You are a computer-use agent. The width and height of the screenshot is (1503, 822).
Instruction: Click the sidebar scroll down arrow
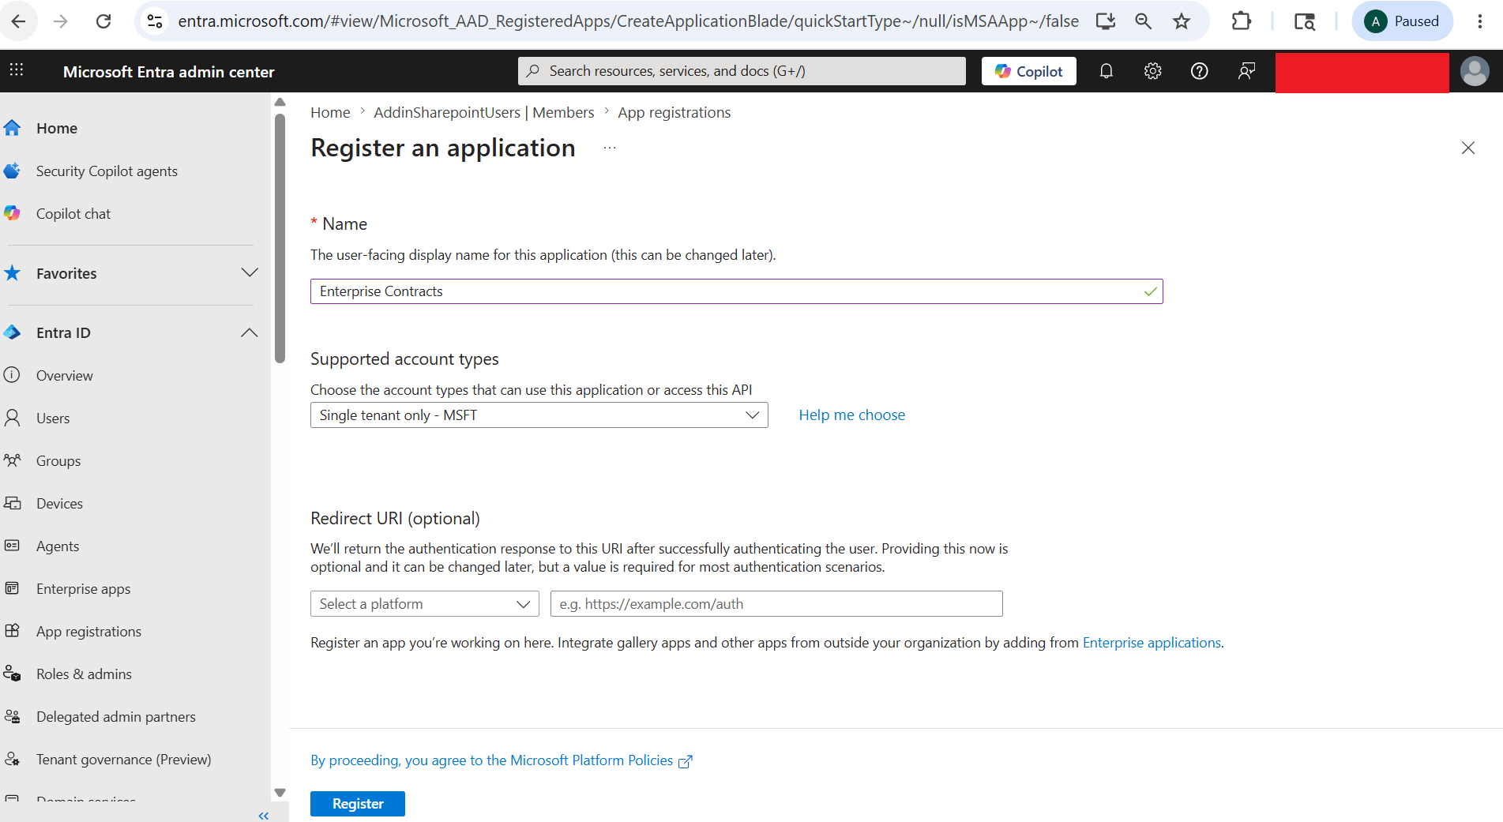(280, 793)
